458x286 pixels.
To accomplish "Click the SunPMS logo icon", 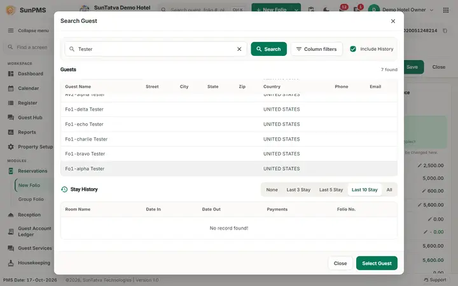I will point(11,10).
